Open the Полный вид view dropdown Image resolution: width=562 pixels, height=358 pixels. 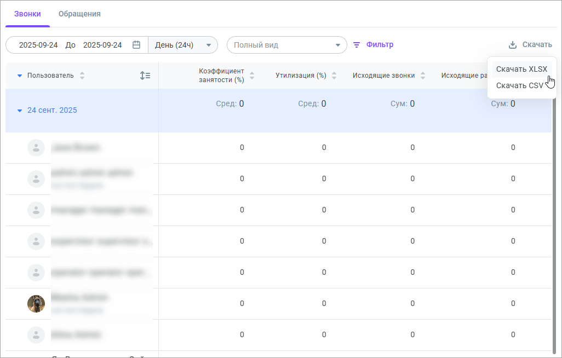tap(286, 45)
